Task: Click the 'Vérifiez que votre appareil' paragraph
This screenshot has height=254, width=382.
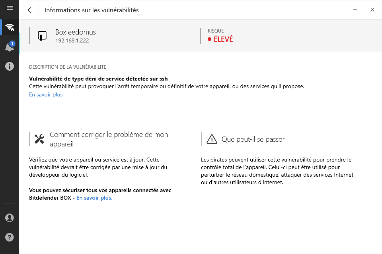Action: point(98,167)
